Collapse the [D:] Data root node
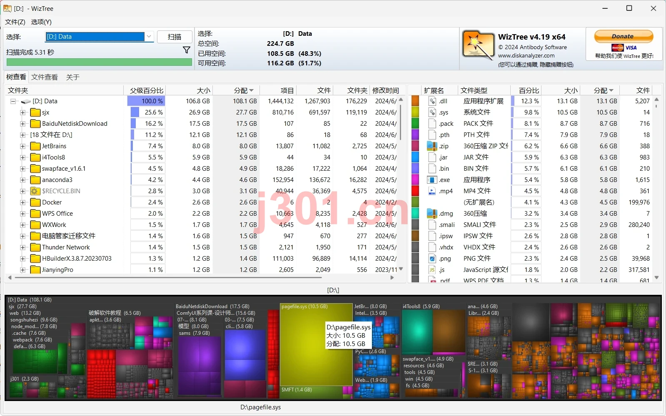The image size is (666, 416). (x=13, y=101)
